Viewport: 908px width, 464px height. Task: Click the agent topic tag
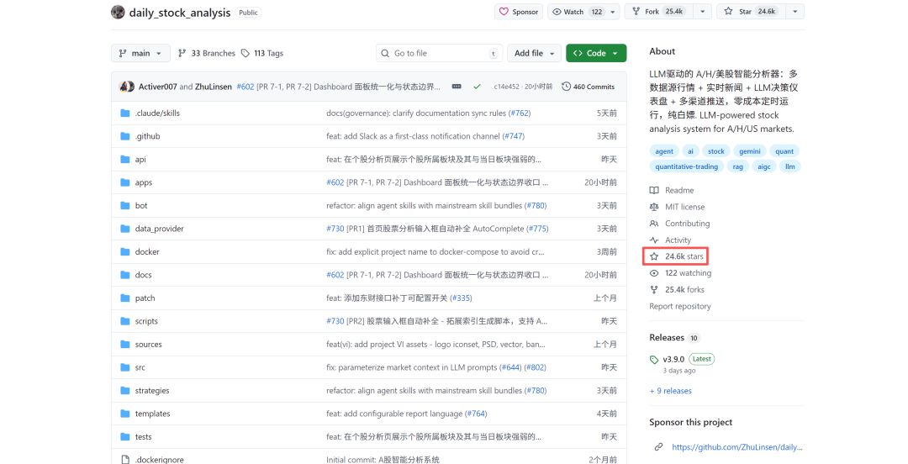[664, 151]
